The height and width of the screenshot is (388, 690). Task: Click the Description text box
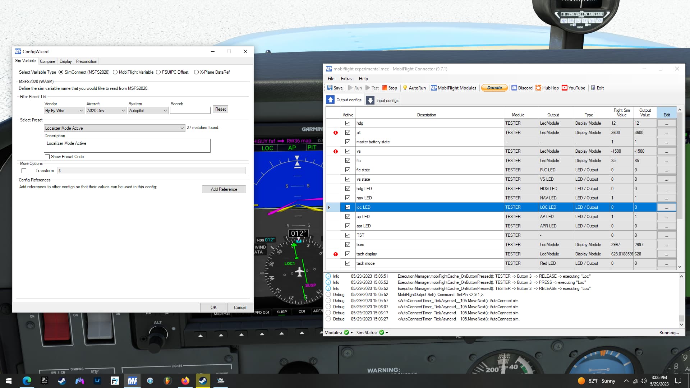pos(127,145)
